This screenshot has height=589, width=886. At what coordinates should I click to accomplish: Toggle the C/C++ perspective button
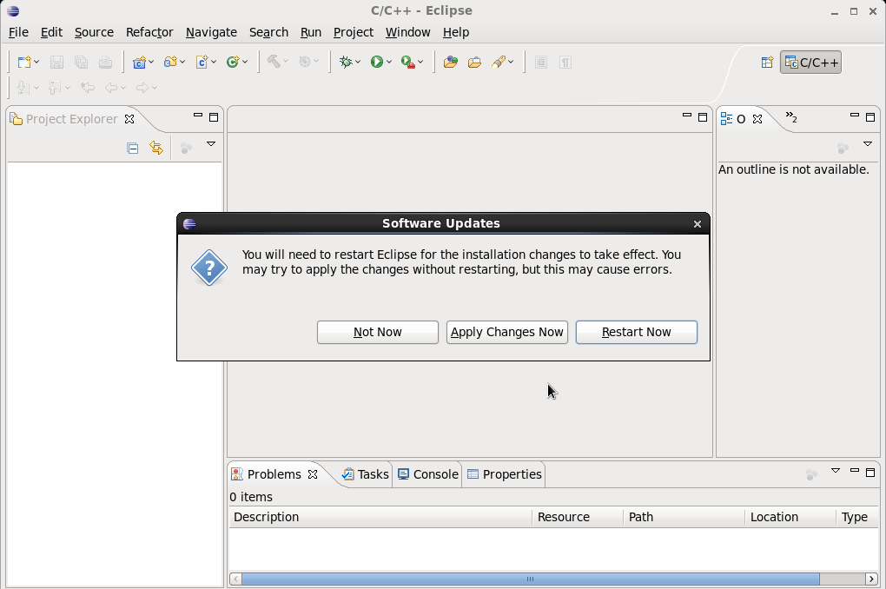810,63
